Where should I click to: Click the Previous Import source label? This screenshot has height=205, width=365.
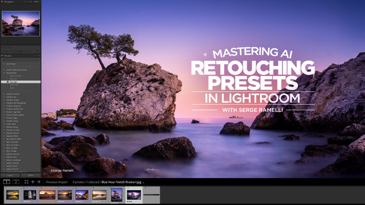(x=57, y=182)
